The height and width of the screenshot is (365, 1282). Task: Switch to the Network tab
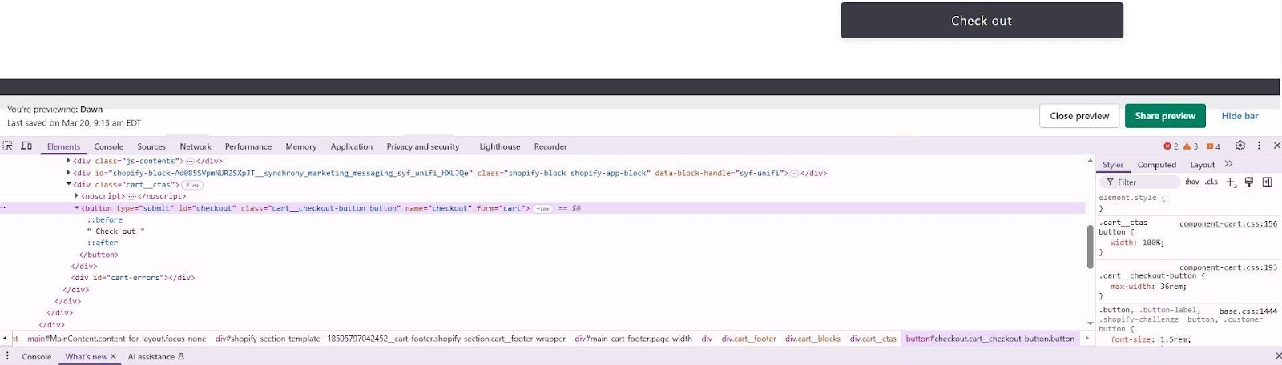[196, 146]
